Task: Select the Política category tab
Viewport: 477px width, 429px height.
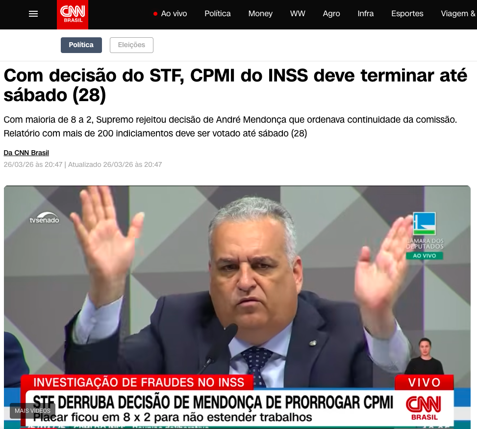Action: 81,45
